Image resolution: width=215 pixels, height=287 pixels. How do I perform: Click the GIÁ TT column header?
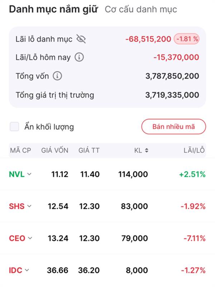click(x=89, y=150)
